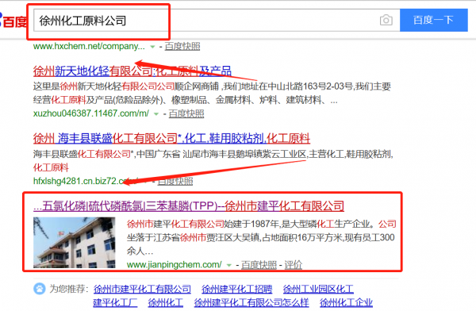
Task: Click the 百度一下 search button
Action: [x=433, y=20]
